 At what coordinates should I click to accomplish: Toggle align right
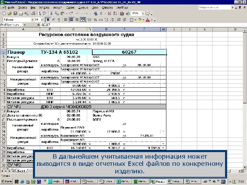[77, 20]
